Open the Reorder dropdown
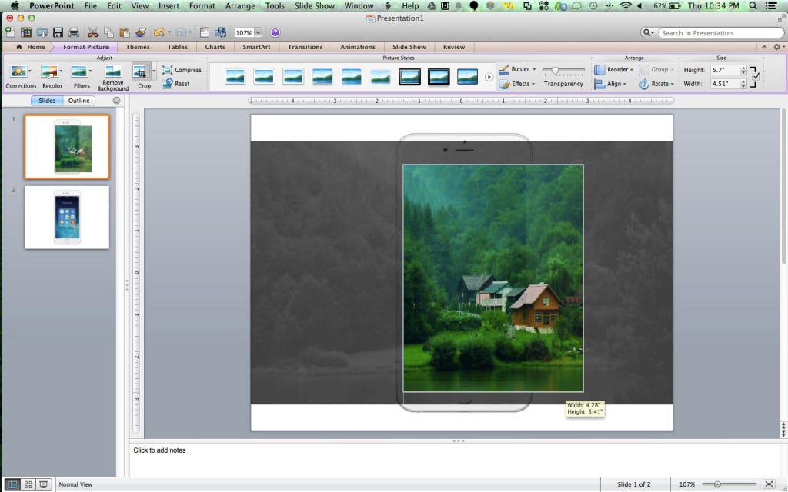The height and width of the screenshot is (492, 788). (613, 70)
